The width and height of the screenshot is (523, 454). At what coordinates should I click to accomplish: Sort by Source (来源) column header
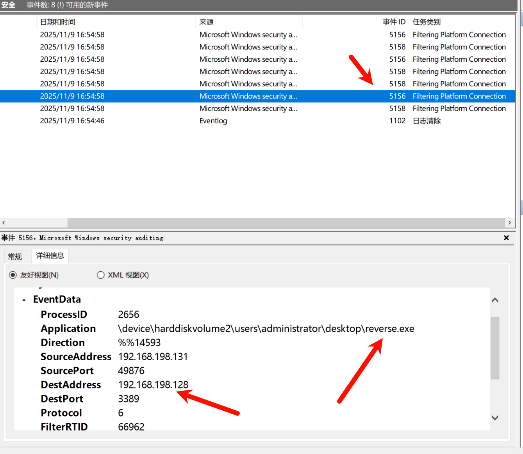click(207, 22)
